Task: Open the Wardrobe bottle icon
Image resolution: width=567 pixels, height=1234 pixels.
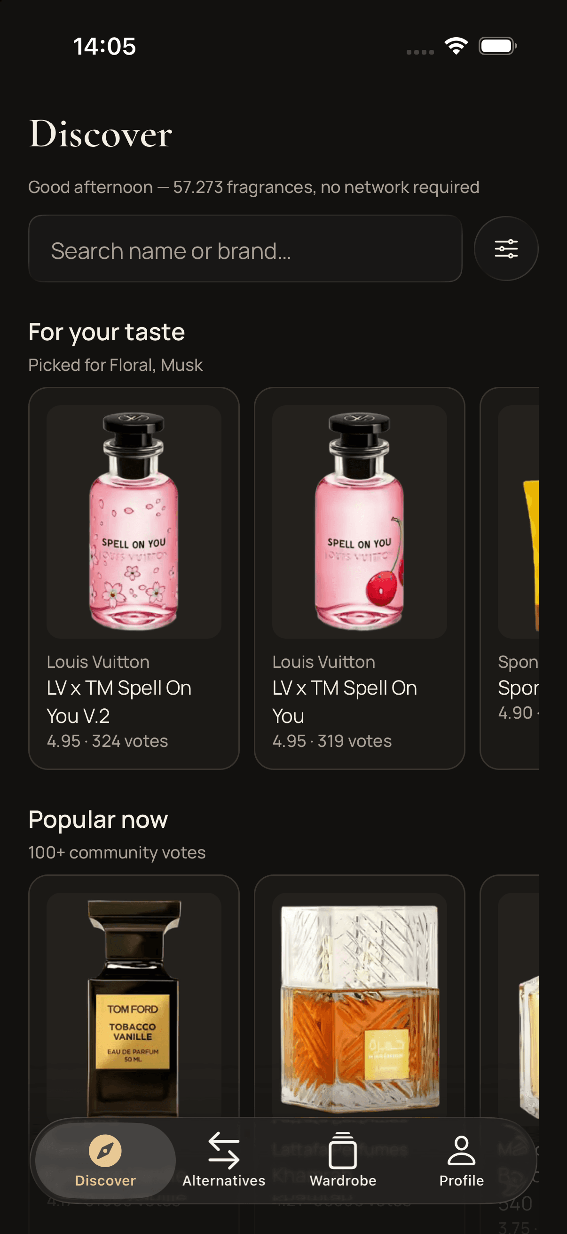Action: pyautogui.click(x=343, y=1151)
